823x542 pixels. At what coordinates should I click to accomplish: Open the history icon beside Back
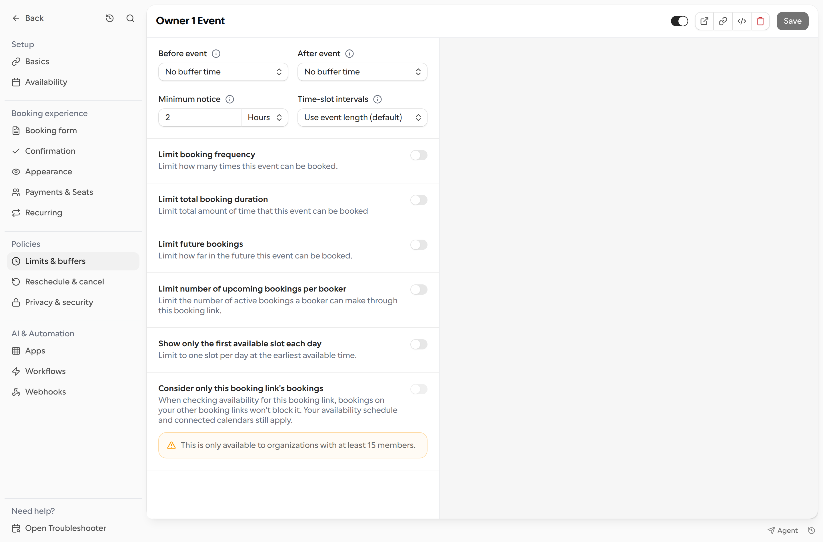109,18
